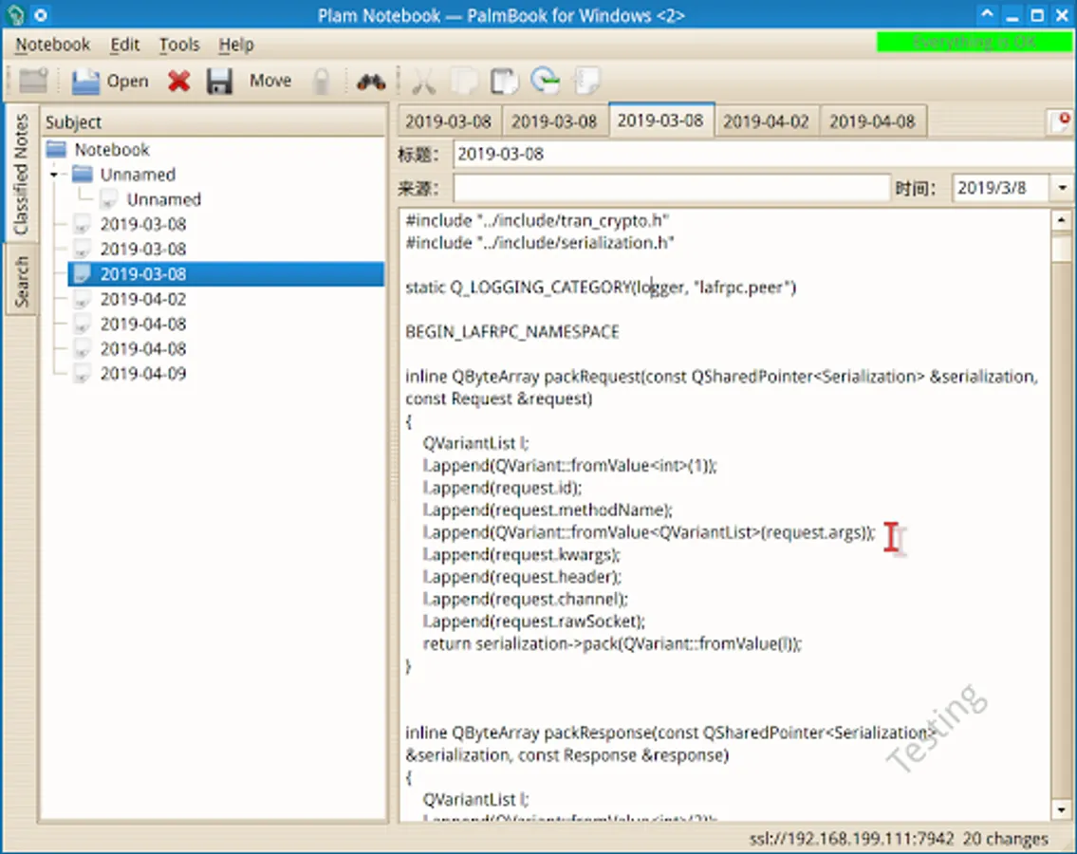Select the second 2019-03-08 tree note
The image size is (1077, 854).
click(x=143, y=249)
